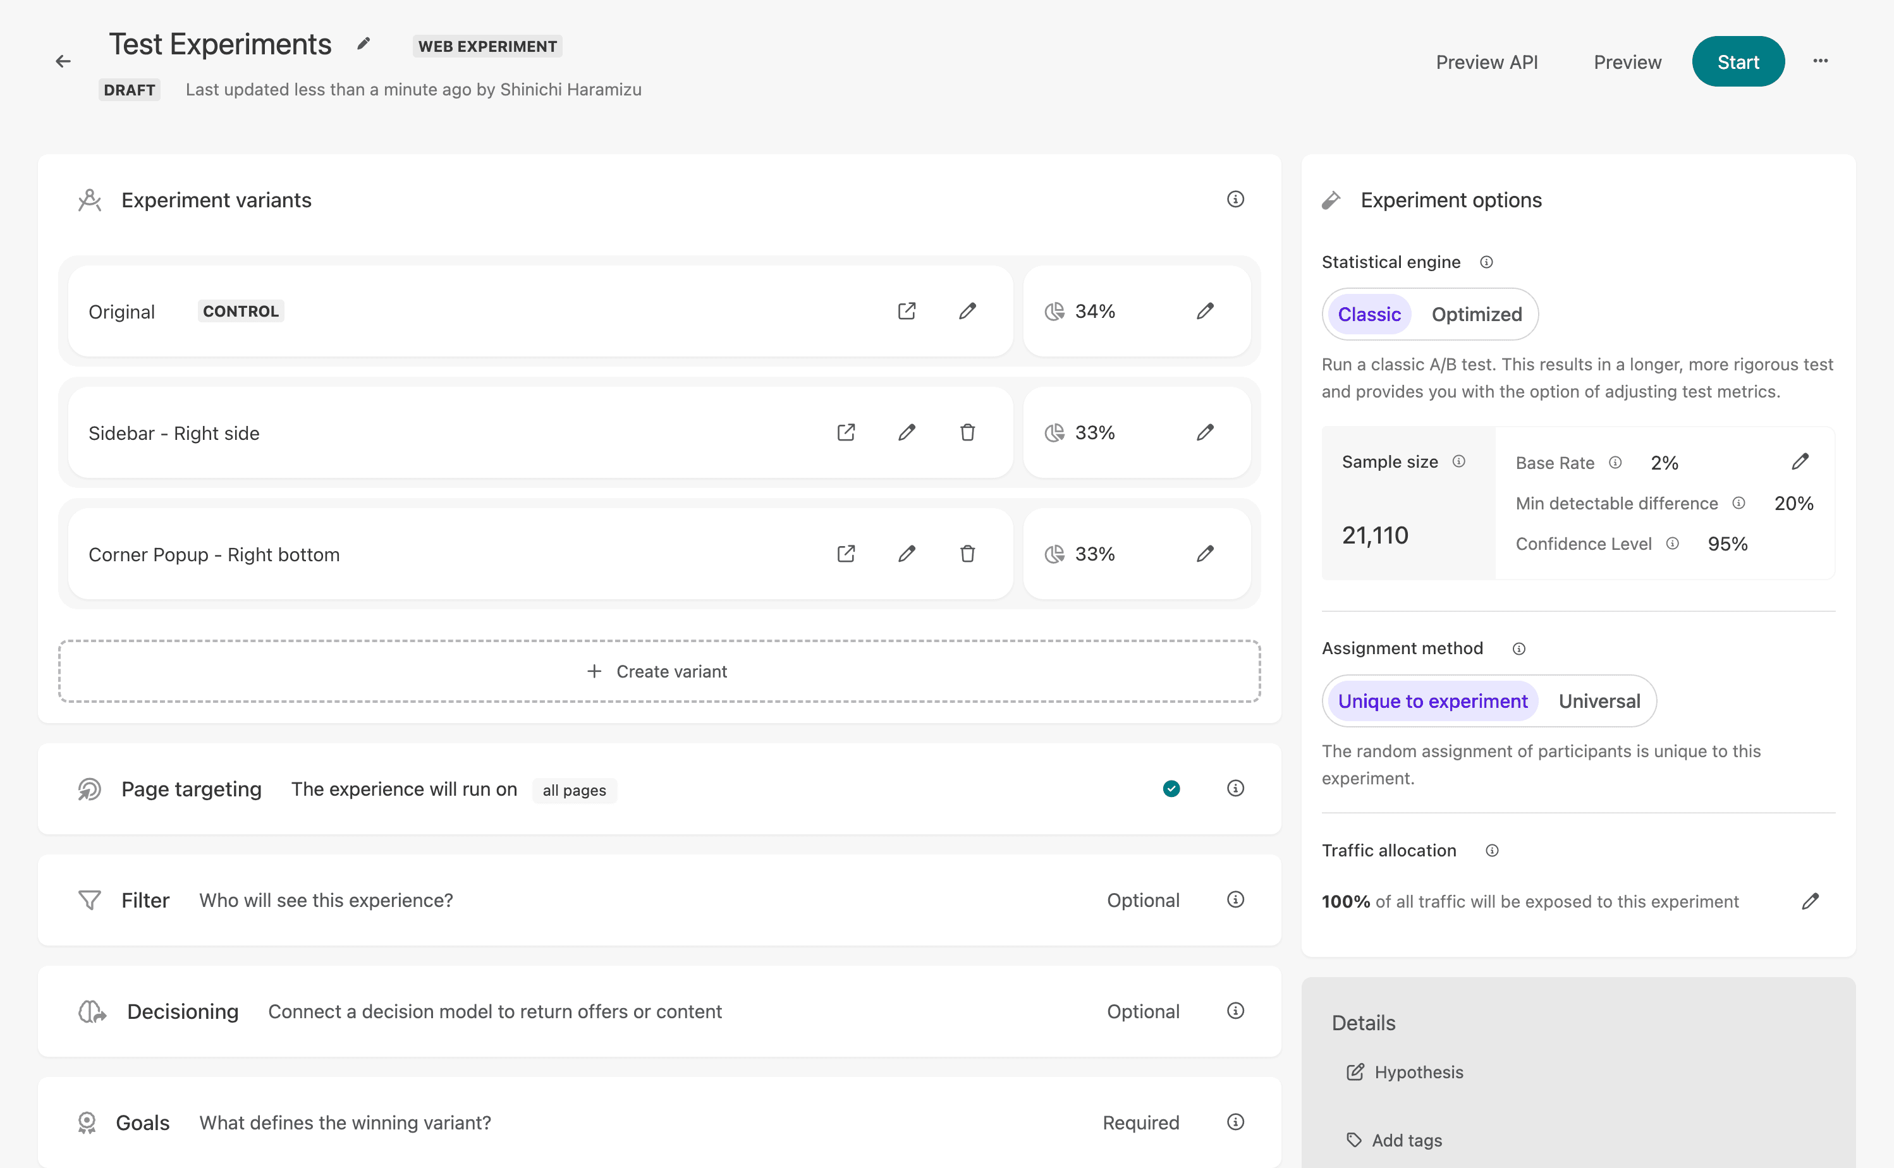
Task: Select the Classic statistical engine option
Action: pos(1369,314)
